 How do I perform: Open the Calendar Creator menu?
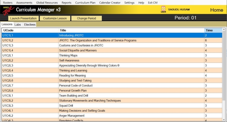tap(110, 3)
